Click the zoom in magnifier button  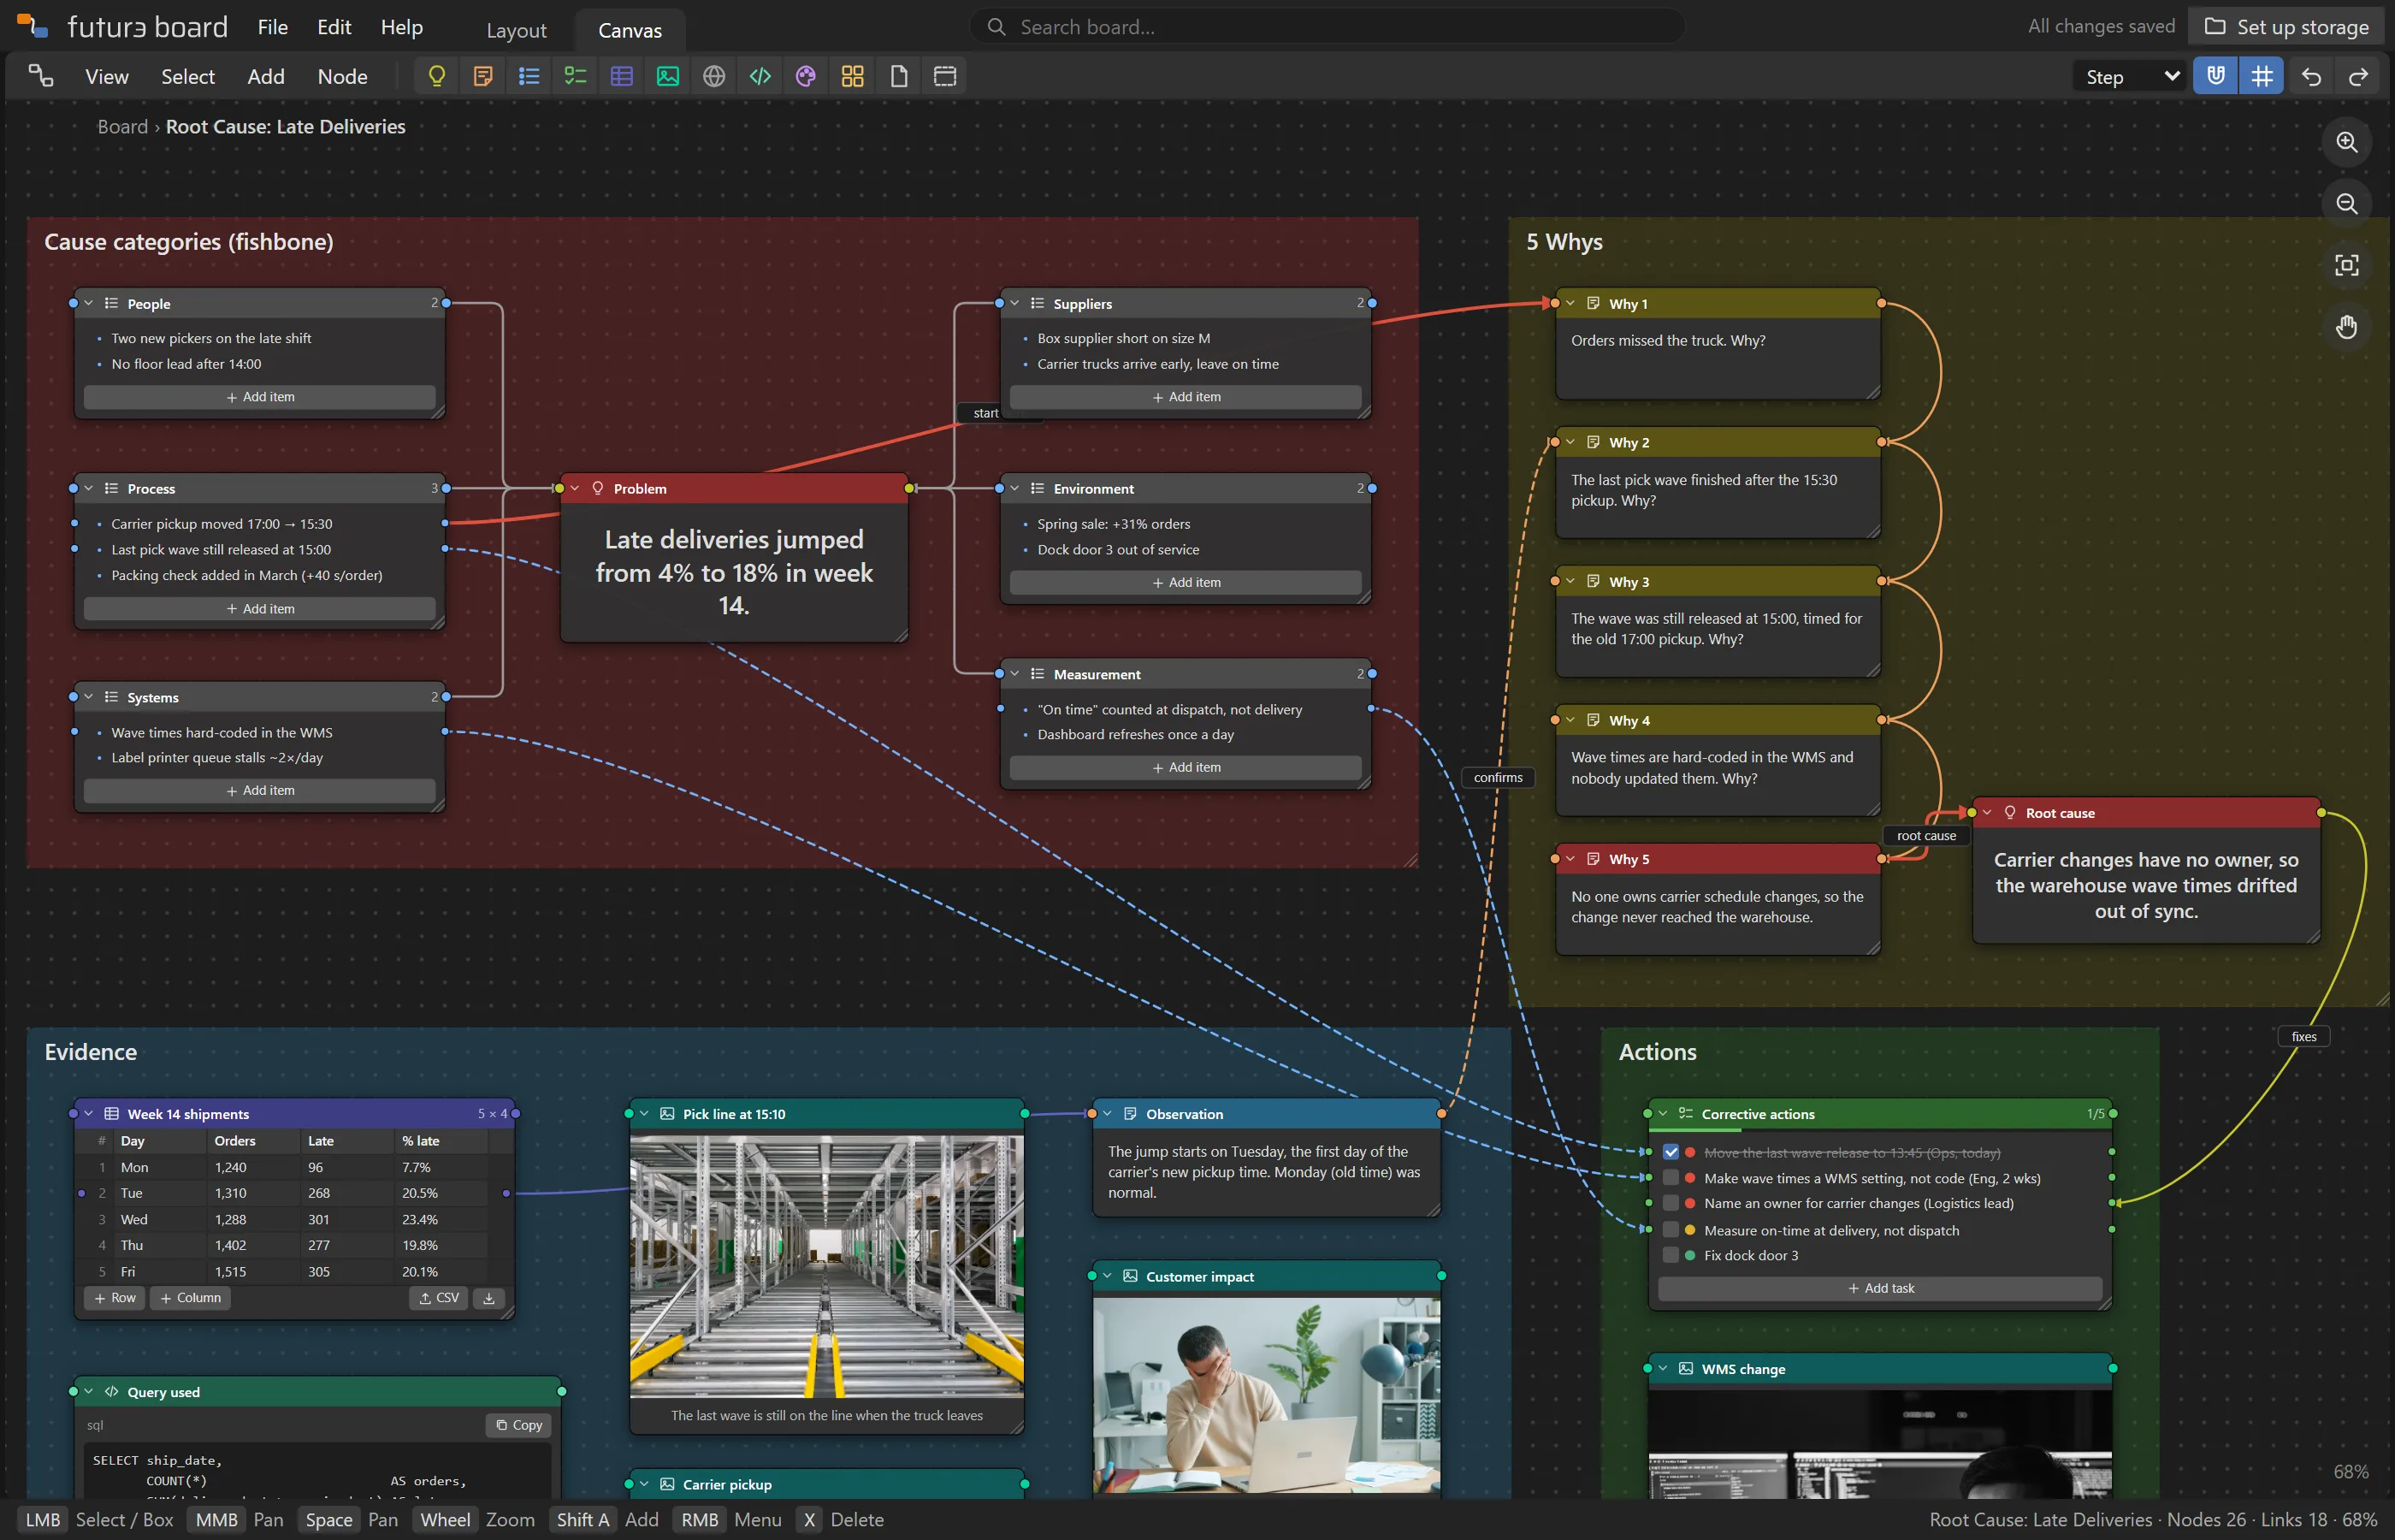[2346, 142]
